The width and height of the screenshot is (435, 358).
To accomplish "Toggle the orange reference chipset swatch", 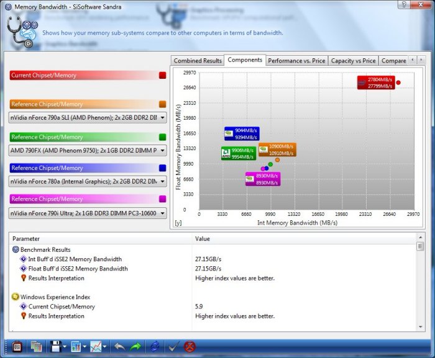I will [x=163, y=104].
